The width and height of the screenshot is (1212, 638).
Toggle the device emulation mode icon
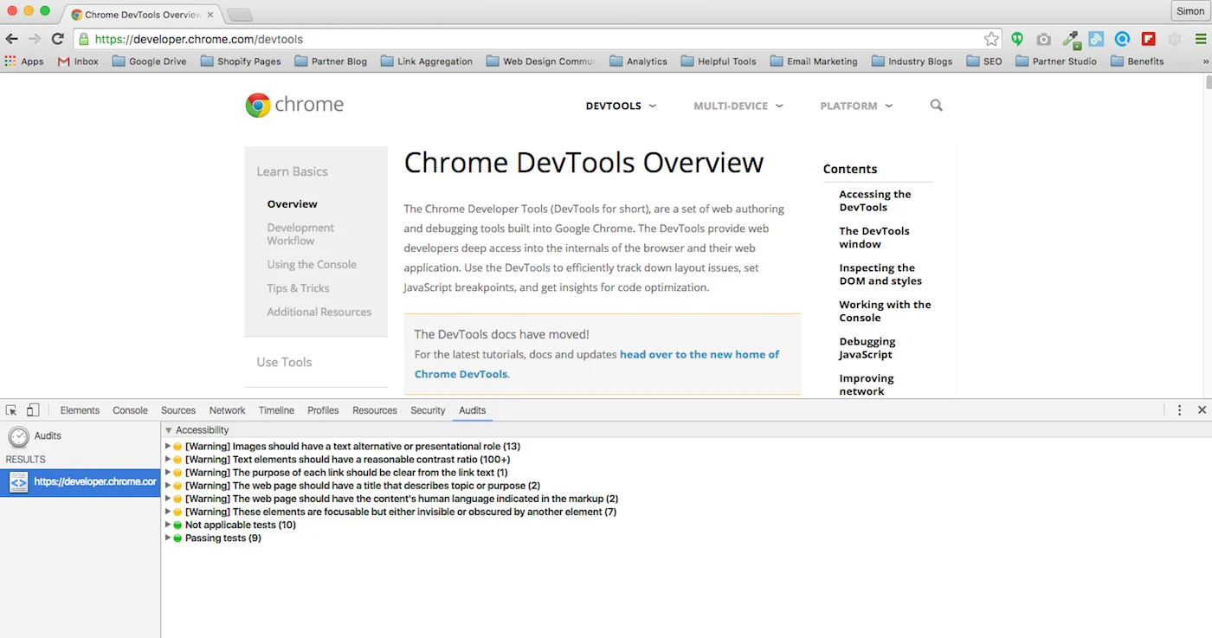click(x=32, y=409)
